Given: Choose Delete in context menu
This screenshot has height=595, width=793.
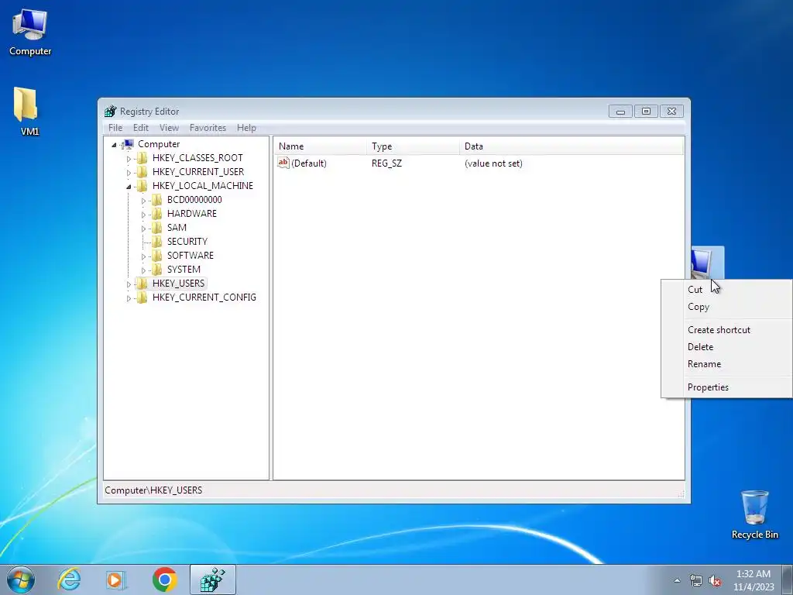Looking at the screenshot, I should (727, 347).
